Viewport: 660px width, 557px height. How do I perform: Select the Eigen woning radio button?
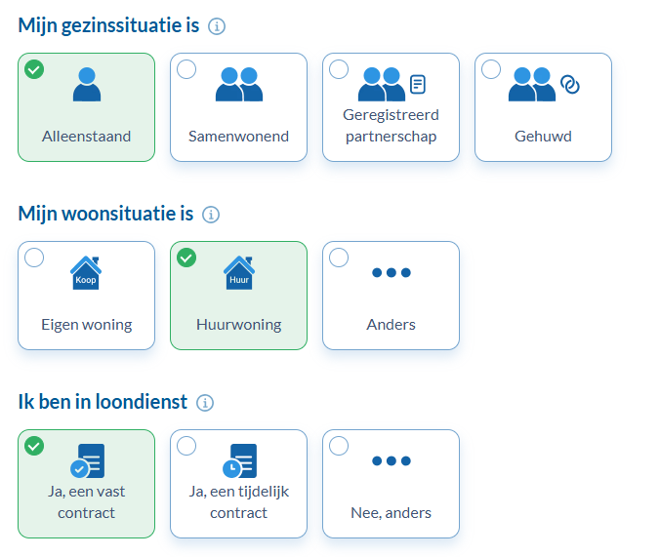point(34,258)
